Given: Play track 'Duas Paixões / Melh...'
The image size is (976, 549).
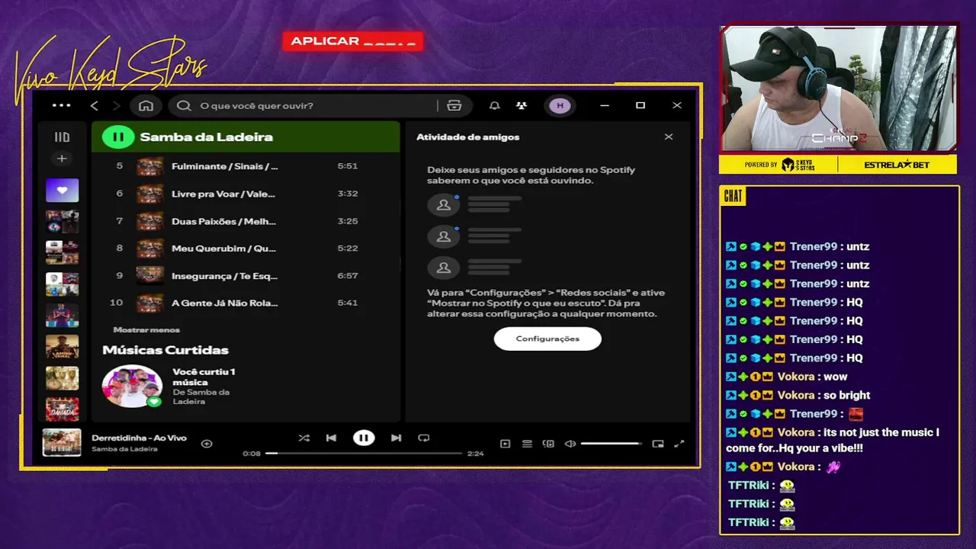Looking at the screenshot, I should click(246, 221).
